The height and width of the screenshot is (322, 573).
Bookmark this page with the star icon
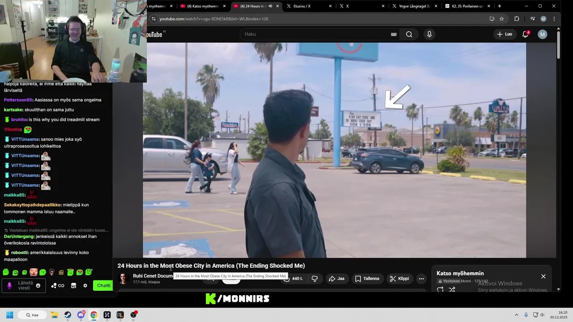(502, 19)
